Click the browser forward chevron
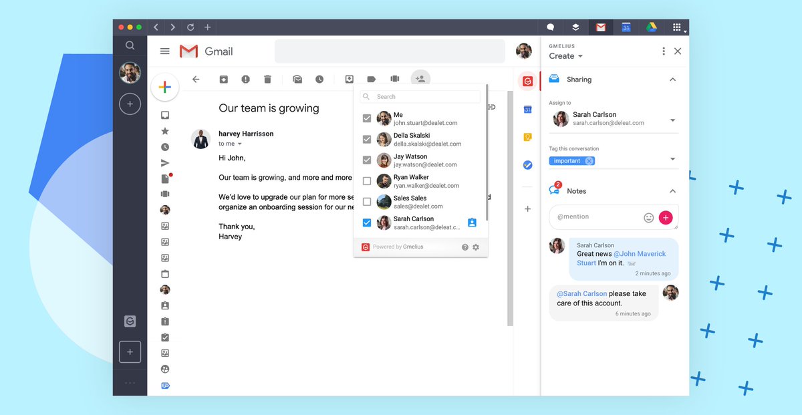802x415 pixels. [x=172, y=27]
